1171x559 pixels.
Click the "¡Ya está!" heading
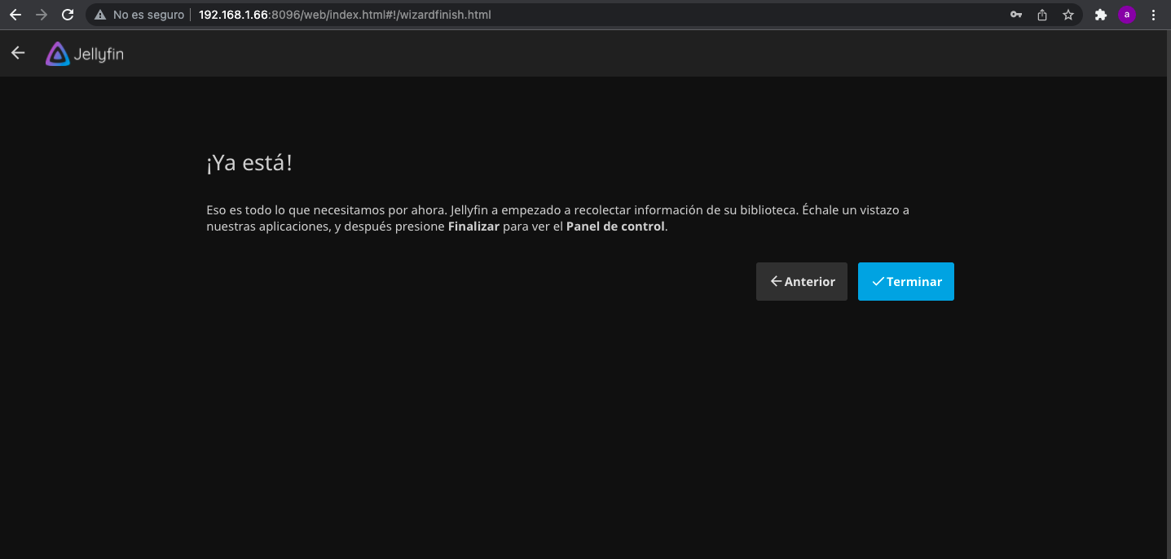coord(249,163)
